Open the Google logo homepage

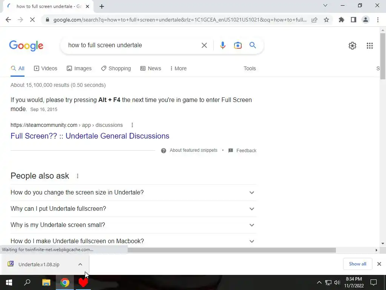point(26,46)
